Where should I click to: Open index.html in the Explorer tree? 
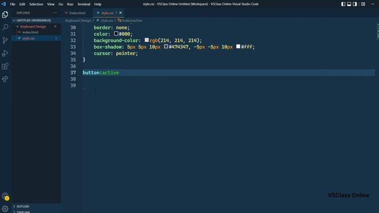(30, 32)
